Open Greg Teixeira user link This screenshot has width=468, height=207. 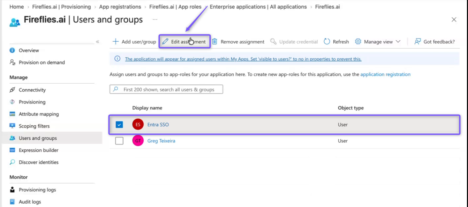(161, 141)
